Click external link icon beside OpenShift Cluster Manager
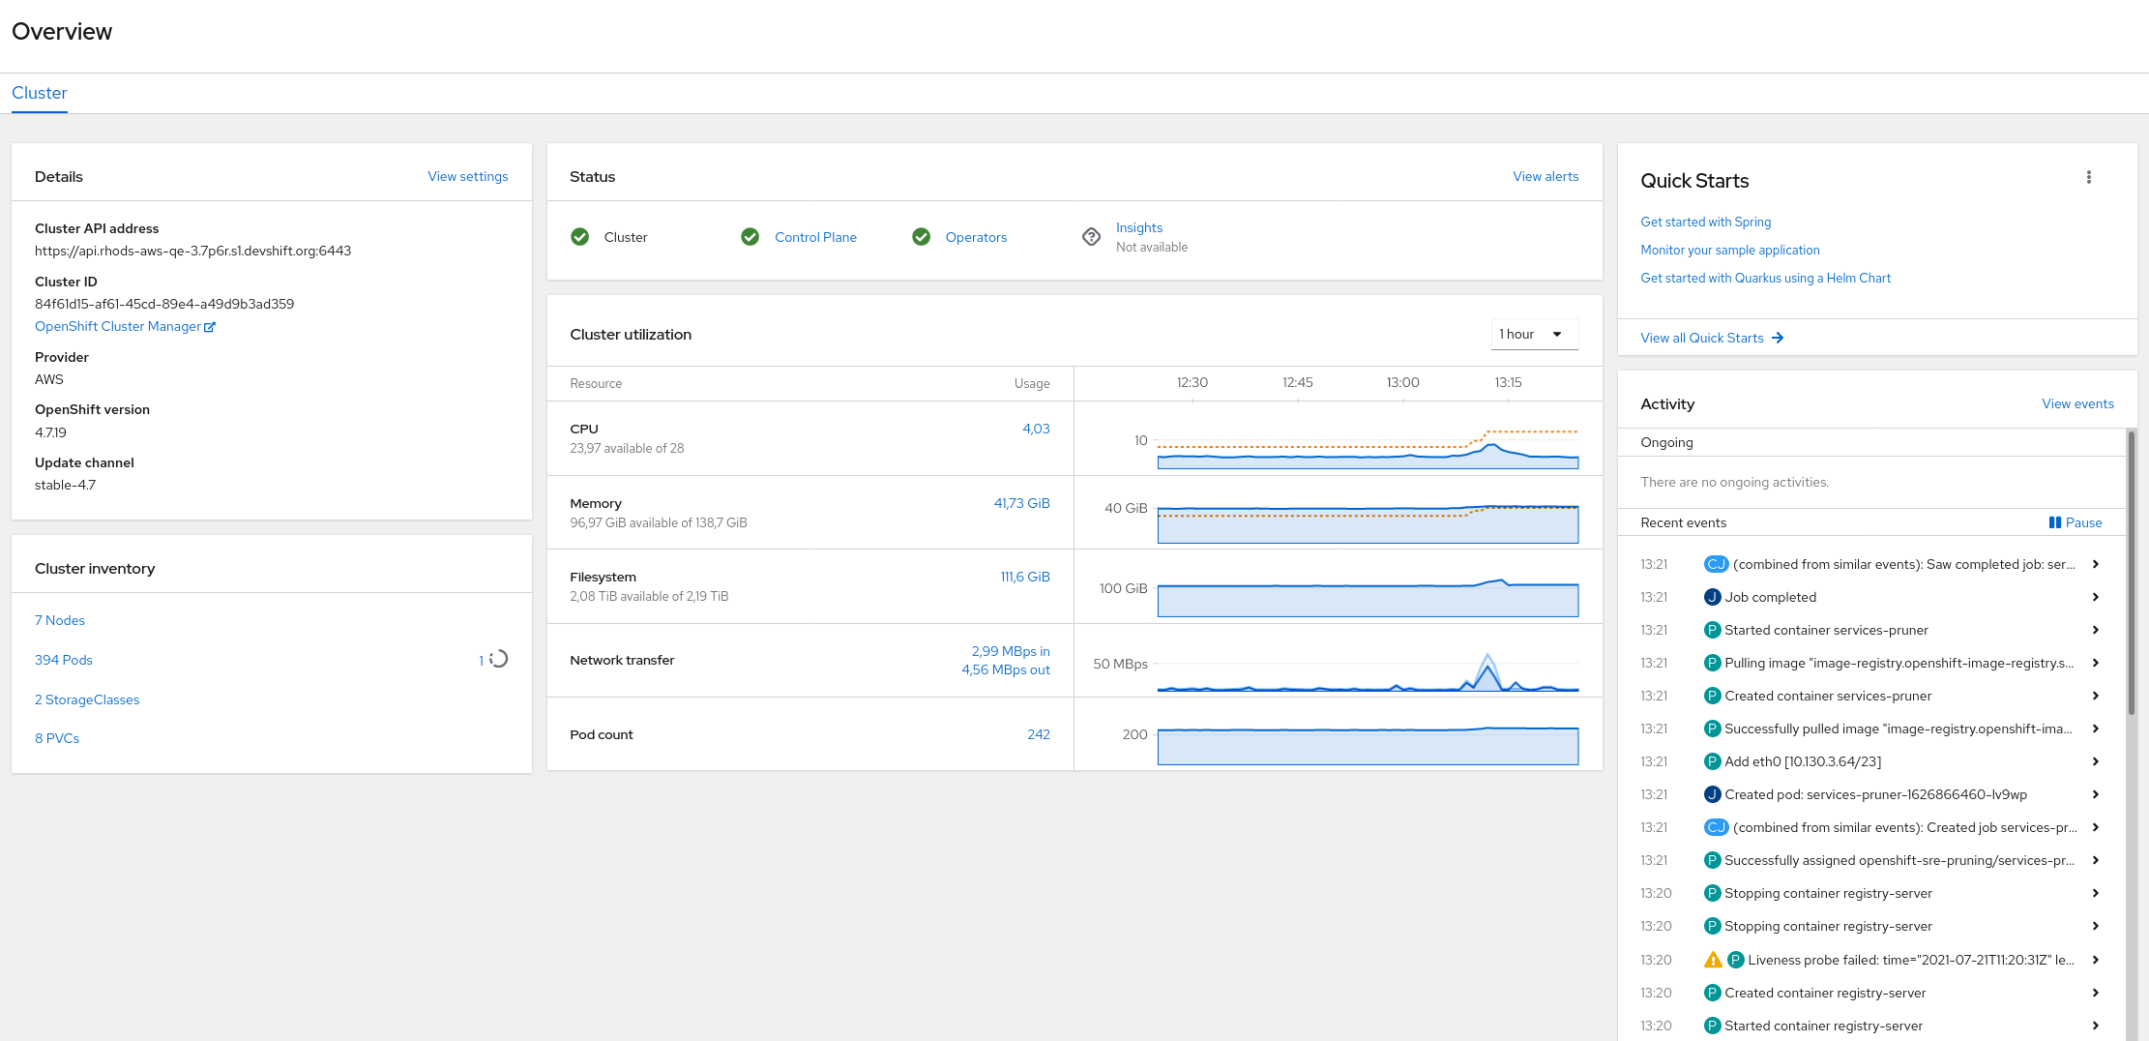The image size is (2149, 1041). (x=210, y=327)
